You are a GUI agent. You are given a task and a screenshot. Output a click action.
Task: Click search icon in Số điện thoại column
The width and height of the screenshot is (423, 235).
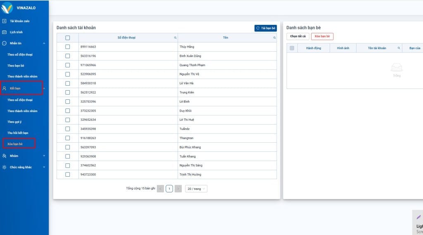pyautogui.click(x=175, y=38)
